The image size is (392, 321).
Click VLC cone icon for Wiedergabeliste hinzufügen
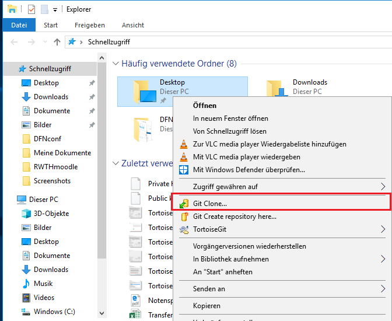[184, 144]
